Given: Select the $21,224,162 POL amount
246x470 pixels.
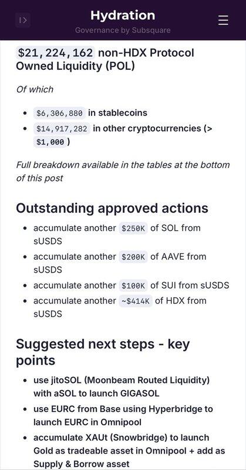Looking at the screenshot, I should tap(55, 53).
